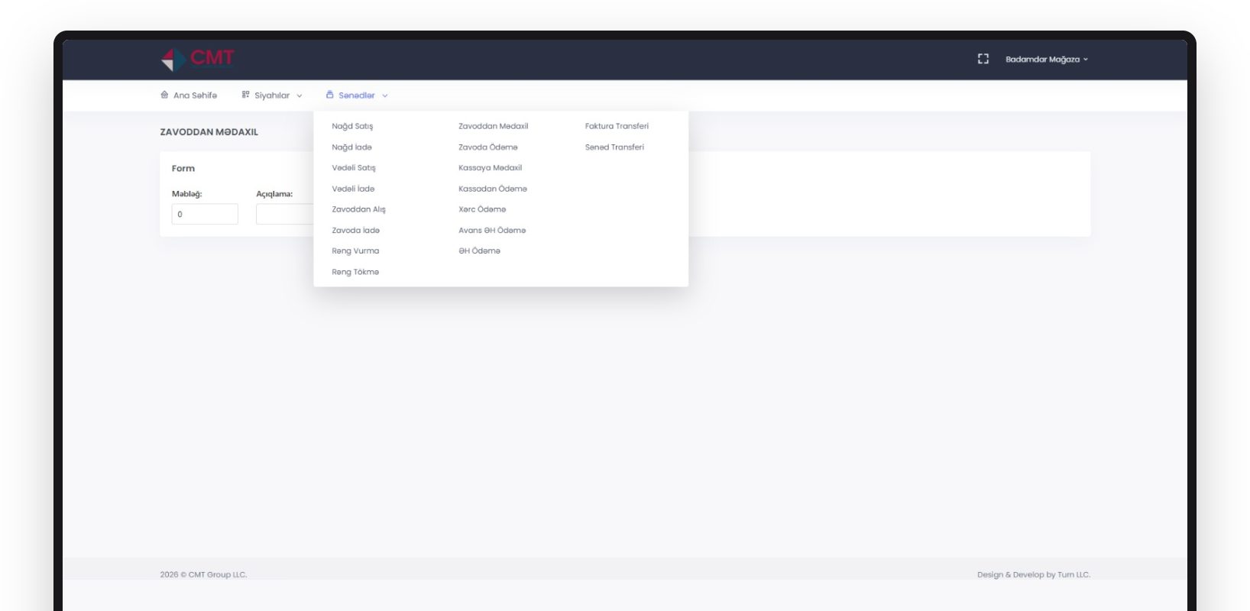Viewport: 1250px width, 611px height.
Task: Select Vədəli Satış menu entry
Action: pos(354,167)
